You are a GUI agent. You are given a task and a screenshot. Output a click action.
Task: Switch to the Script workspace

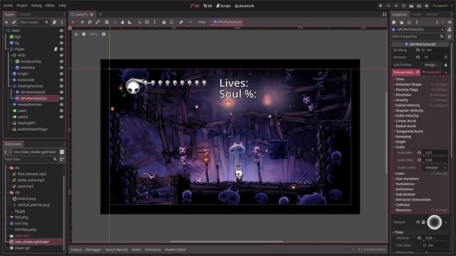(223, 6)
